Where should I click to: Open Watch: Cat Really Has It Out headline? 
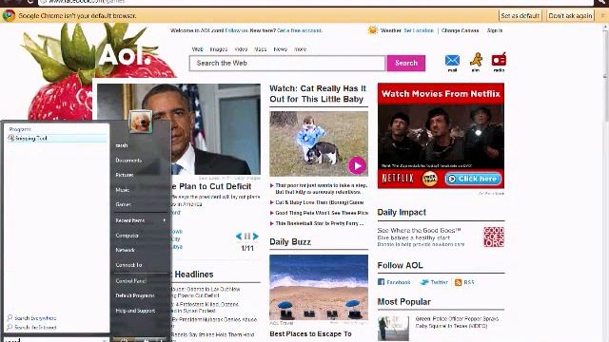pyautogui.click(x=318, y=94)
